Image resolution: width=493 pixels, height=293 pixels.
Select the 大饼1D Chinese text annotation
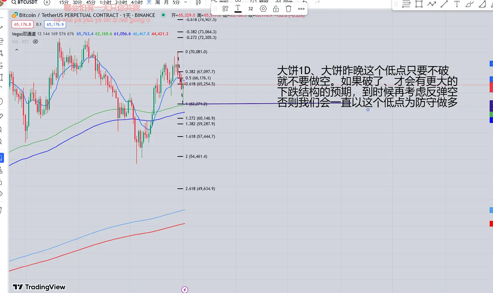367,86
